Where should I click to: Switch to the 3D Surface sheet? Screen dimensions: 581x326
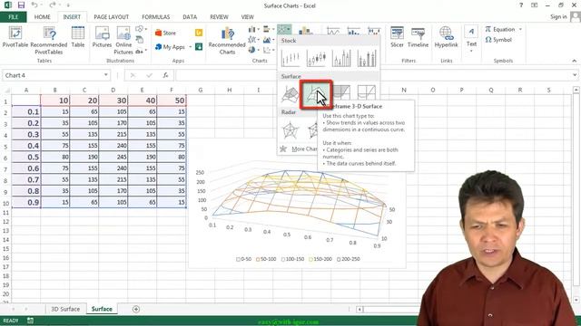click(x=65, y=309)
